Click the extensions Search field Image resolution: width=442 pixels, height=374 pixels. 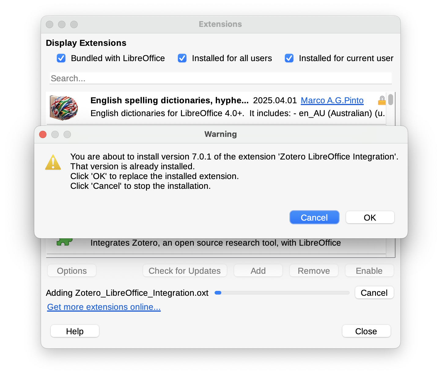click(x=221, y=78)
